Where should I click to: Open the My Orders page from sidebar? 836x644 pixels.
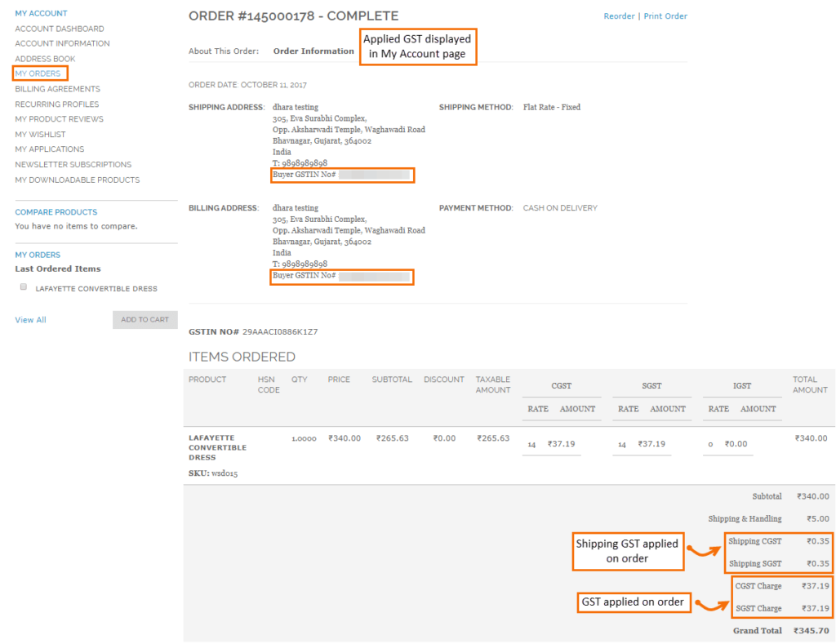click(x=39, y=73)
